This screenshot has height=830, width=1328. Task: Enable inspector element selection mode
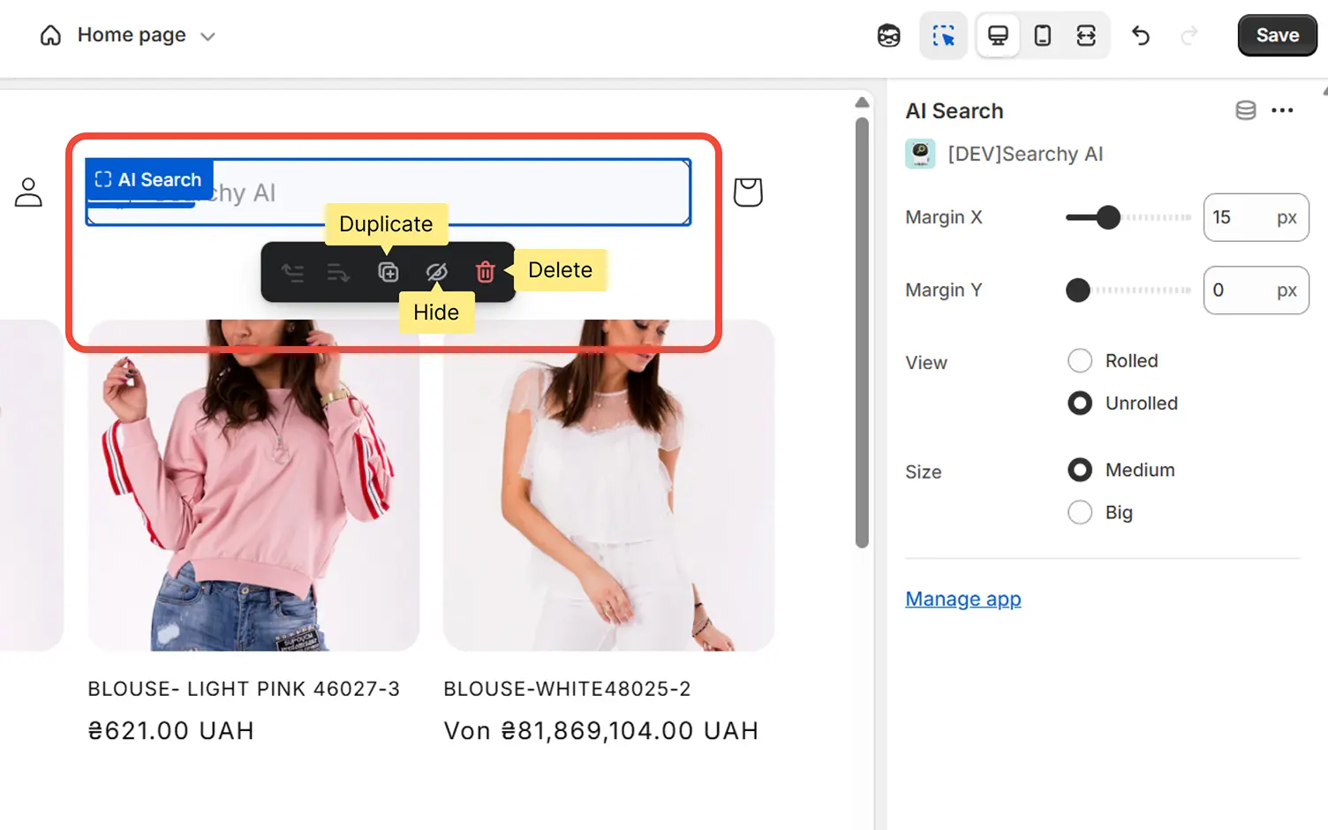point(943,34)
